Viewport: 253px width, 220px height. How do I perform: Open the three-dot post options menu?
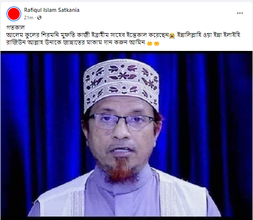coord(240,13)
